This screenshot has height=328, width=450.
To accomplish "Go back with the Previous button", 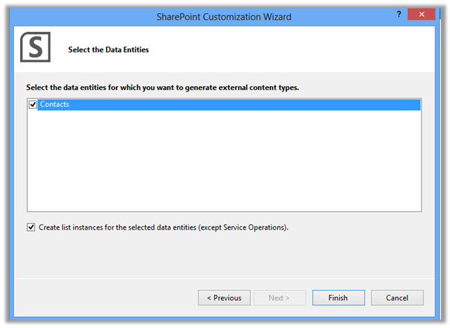I will pos(224,297).
